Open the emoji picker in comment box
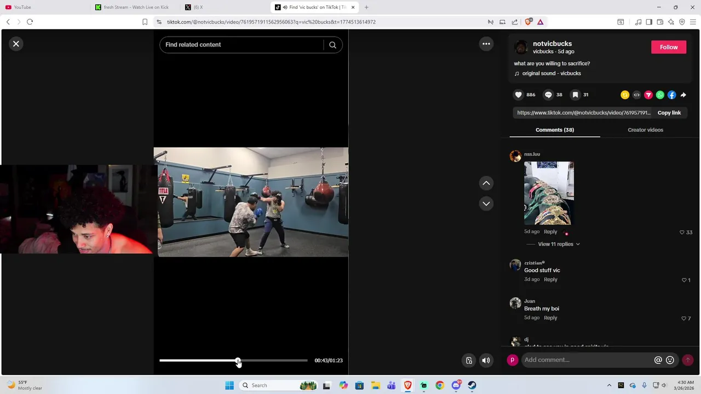The image size is (701, 394). (670, 360)
